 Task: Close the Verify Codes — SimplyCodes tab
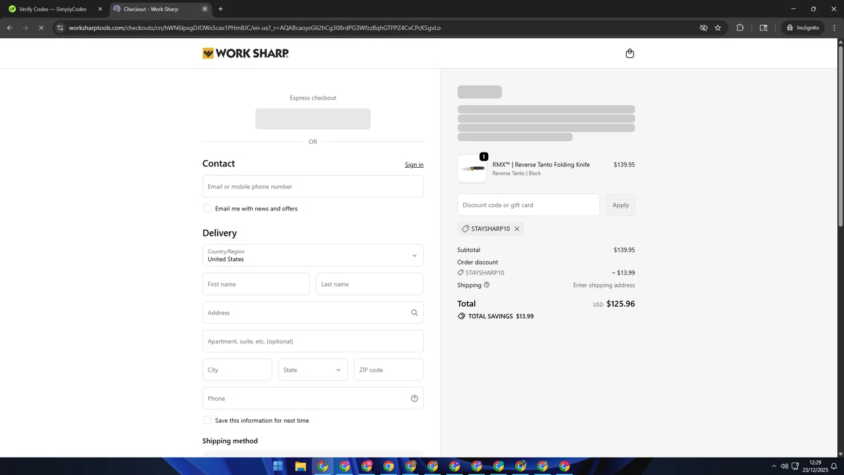click(100, 9)
